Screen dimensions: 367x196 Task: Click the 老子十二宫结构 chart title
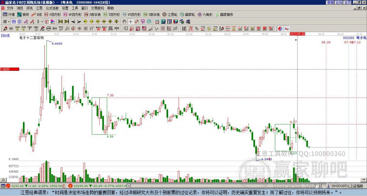[32, 38]
